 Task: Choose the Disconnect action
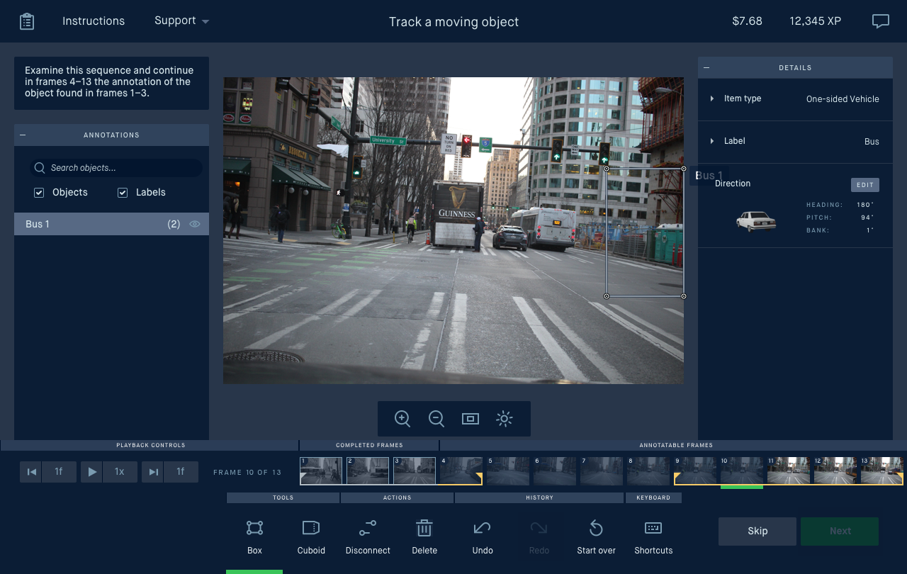tap(368, 536)
